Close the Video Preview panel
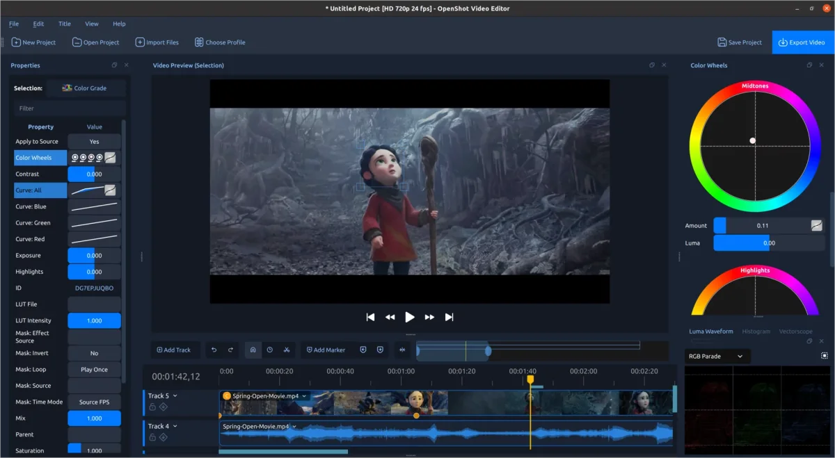Viewport: 835px width, 458px height. coord(664,65)
